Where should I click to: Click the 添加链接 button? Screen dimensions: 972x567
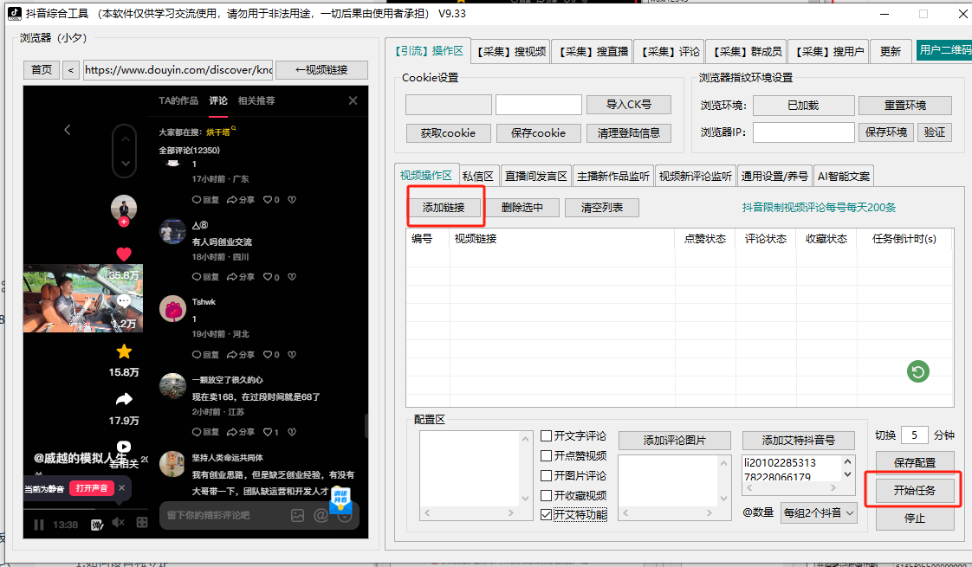click(x=444, y=208)
